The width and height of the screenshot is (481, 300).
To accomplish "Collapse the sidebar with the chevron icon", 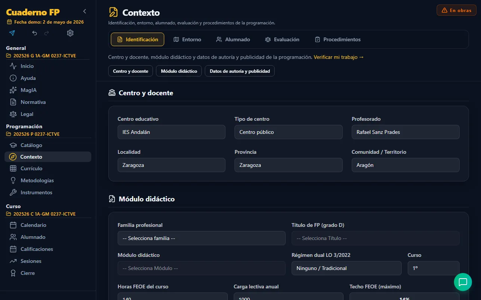I will [x=85, y=11].
